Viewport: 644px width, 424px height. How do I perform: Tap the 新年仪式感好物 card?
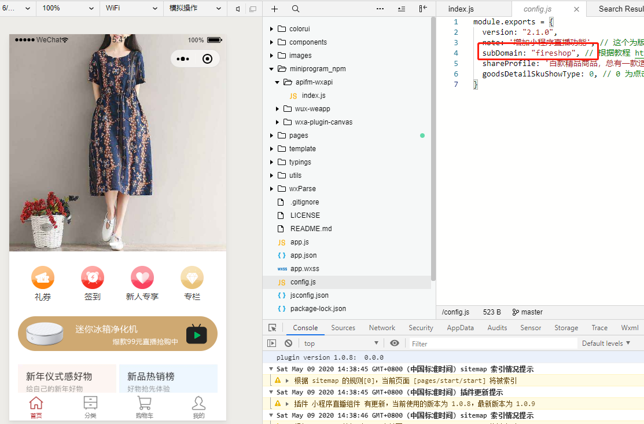point(67,379)
